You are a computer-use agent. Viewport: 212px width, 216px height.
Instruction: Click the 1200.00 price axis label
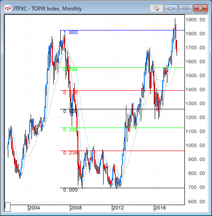coord(195,117)
